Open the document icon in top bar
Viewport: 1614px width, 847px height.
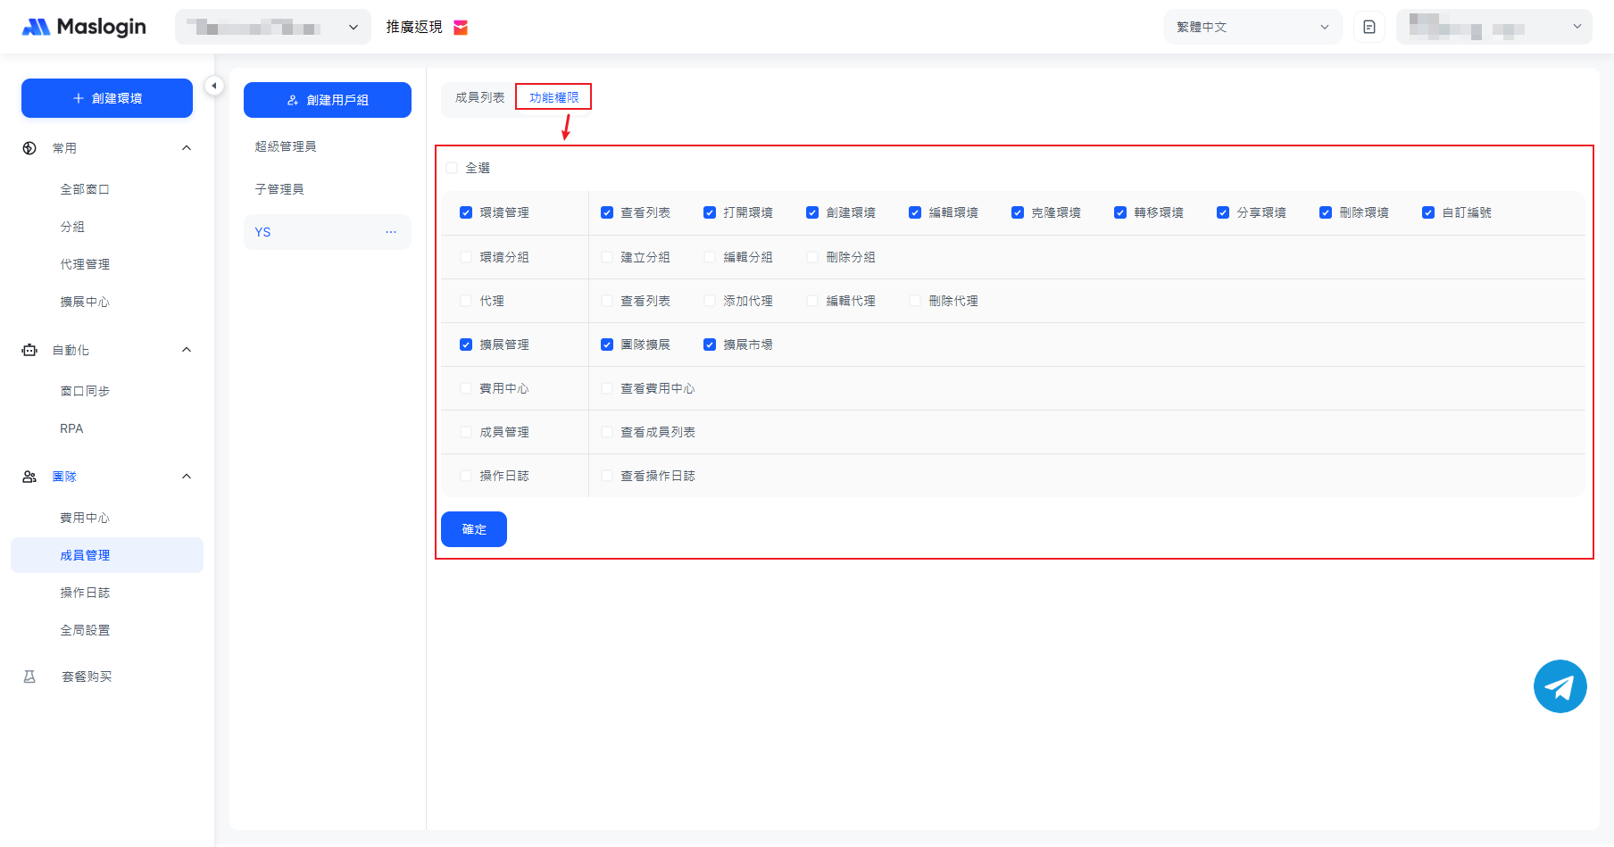1369,27
